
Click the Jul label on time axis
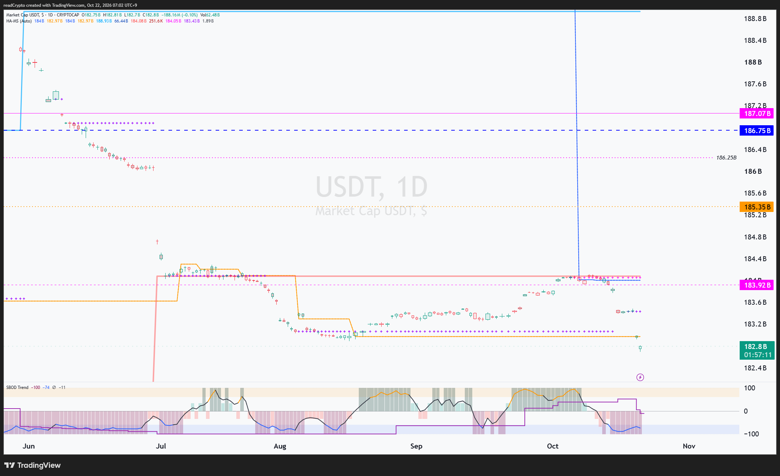point(161,446)
